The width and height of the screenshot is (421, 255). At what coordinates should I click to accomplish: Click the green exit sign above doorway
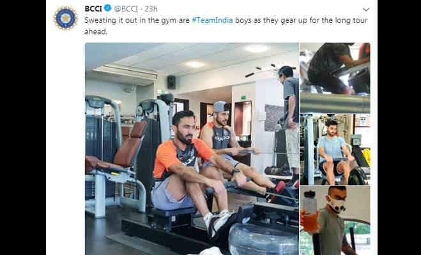tap(243, 98)
